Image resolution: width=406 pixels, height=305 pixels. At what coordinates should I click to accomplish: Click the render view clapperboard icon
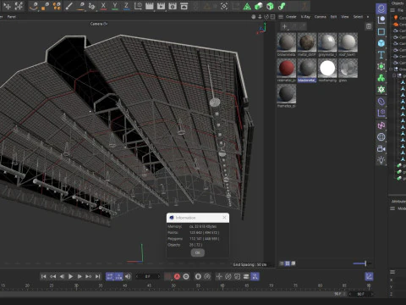150,6
